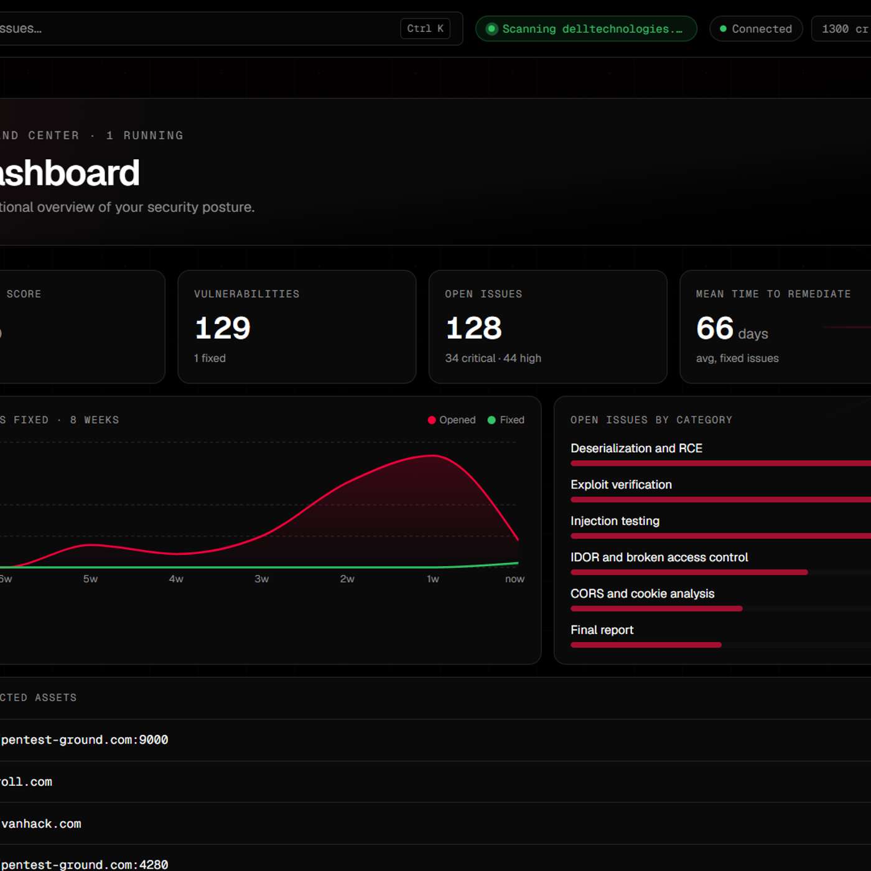Click the Connected status badge
The image size is (871, 871).
pos(756,29)
